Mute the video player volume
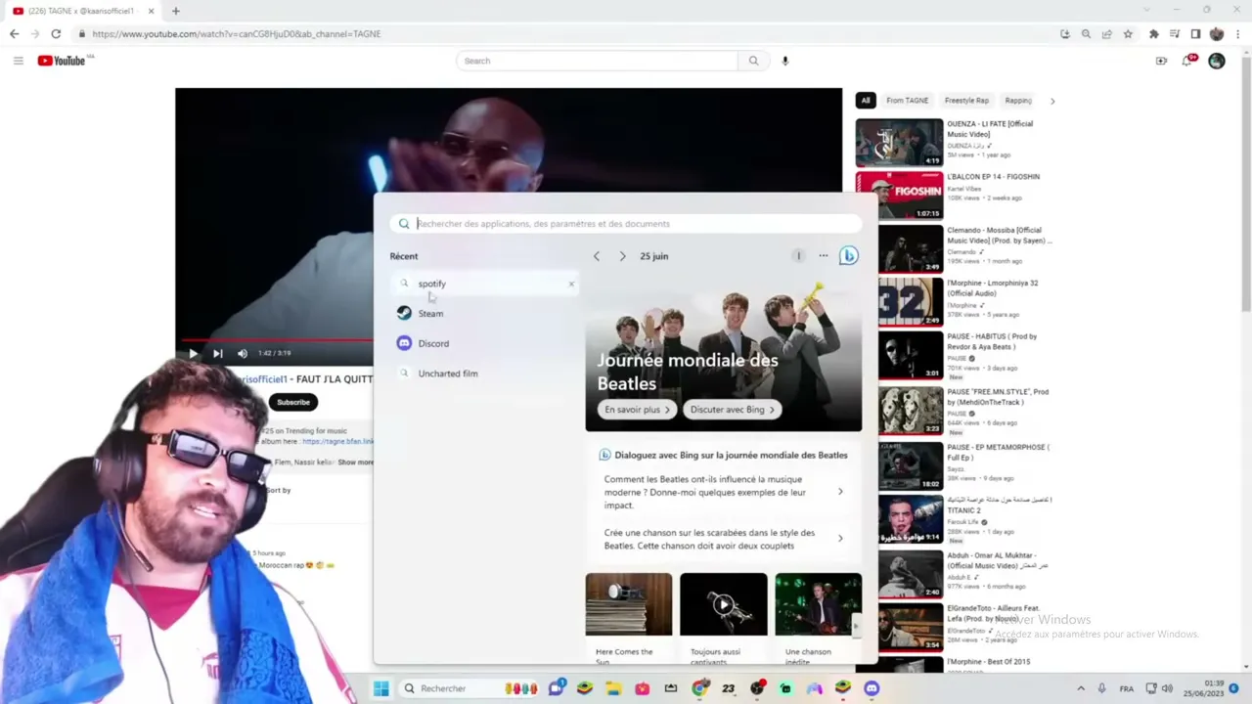The image size is (1252, 704). [243, 353]
